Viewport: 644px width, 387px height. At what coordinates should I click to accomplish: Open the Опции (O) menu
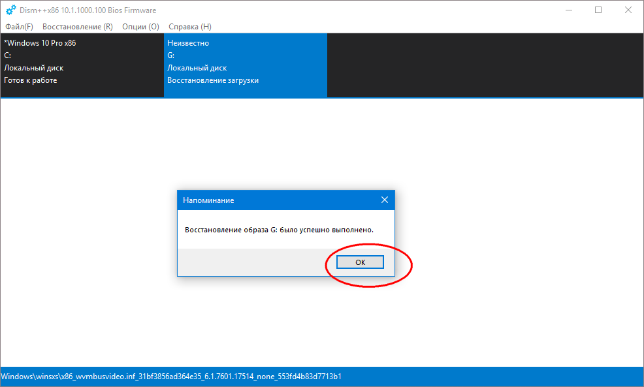[x=140, y=27]
